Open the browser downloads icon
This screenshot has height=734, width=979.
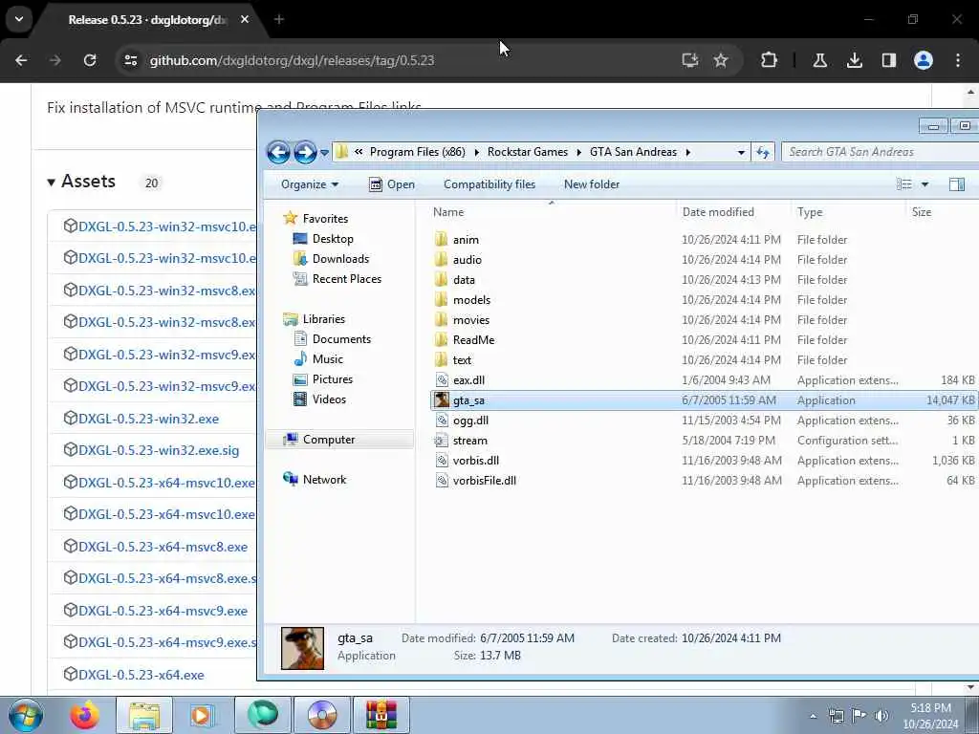tap(854, 60)
